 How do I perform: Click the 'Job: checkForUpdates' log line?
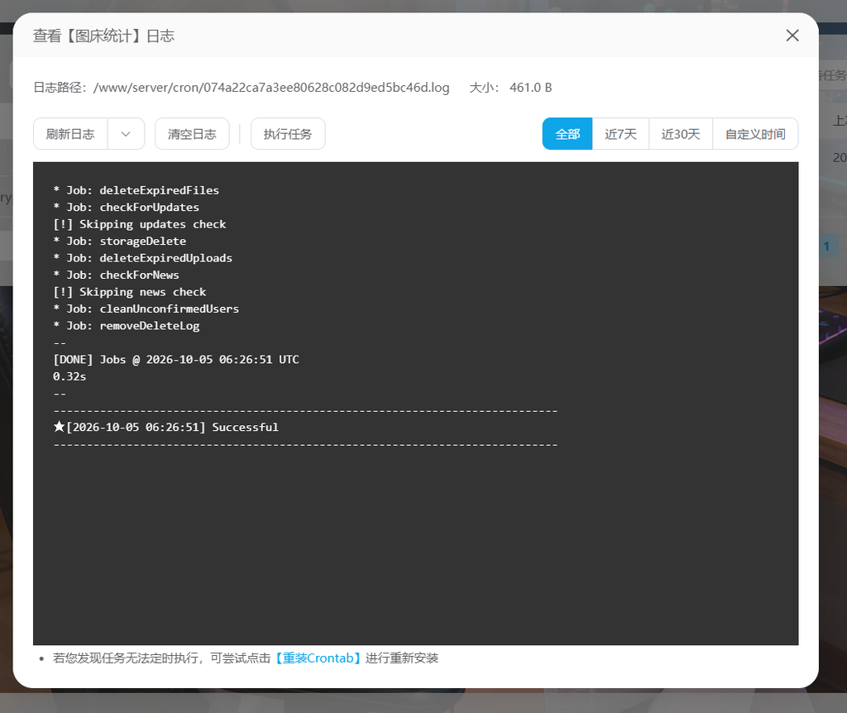coord(127,208)
